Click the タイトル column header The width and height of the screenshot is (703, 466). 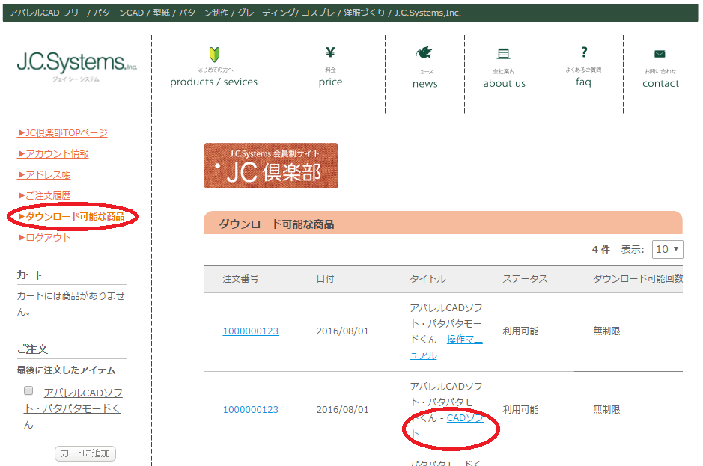point(427,279)
